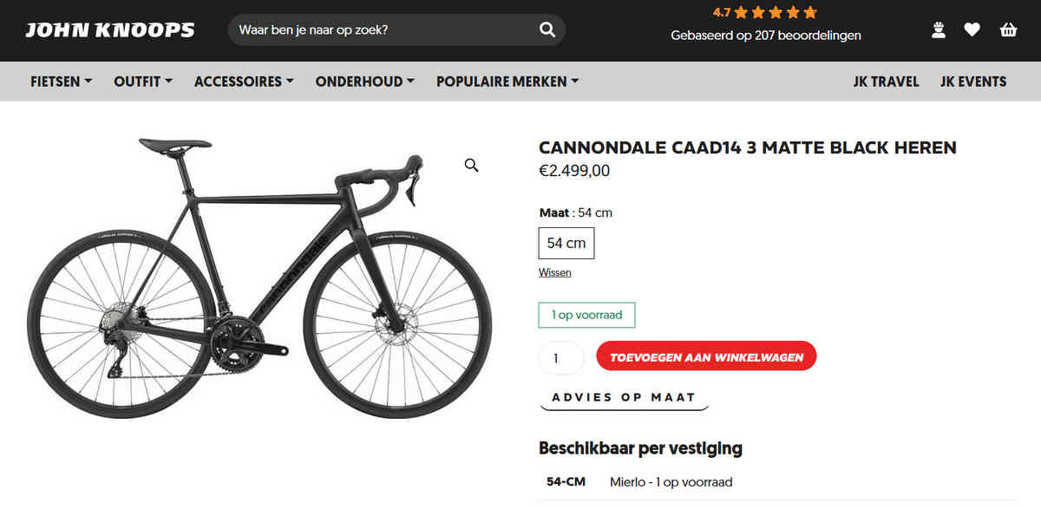Click the John Knoops logo
Image resolution: width=1041 pixels, height=509 pixels.
[x=110, y=30]
